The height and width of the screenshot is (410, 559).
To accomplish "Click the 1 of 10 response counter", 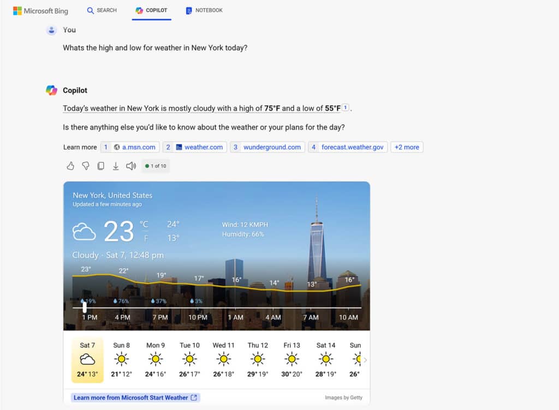I will [x=156, y=166].
